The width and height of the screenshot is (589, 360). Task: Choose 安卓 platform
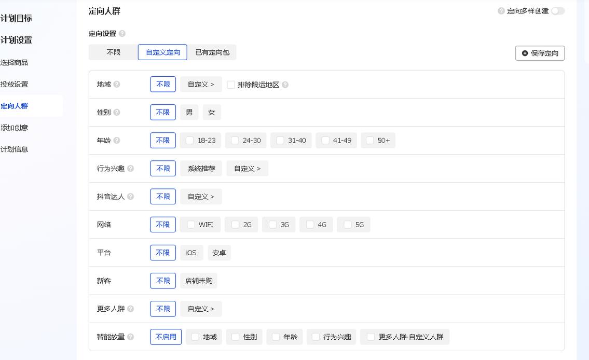[219, 253]
